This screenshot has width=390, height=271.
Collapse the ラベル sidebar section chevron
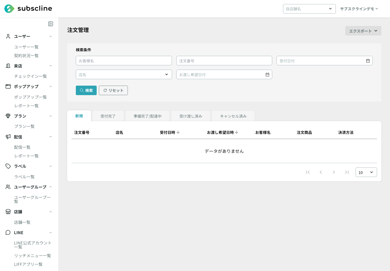[x=51, y=166]
